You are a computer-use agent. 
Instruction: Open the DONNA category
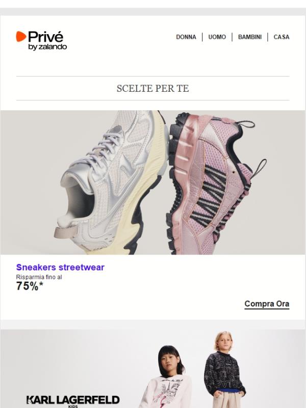(186, 37)
